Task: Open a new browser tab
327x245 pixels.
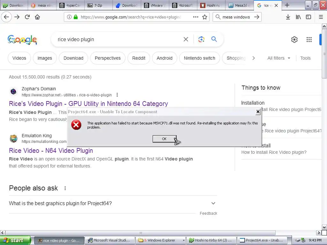Action: (287, 5)
